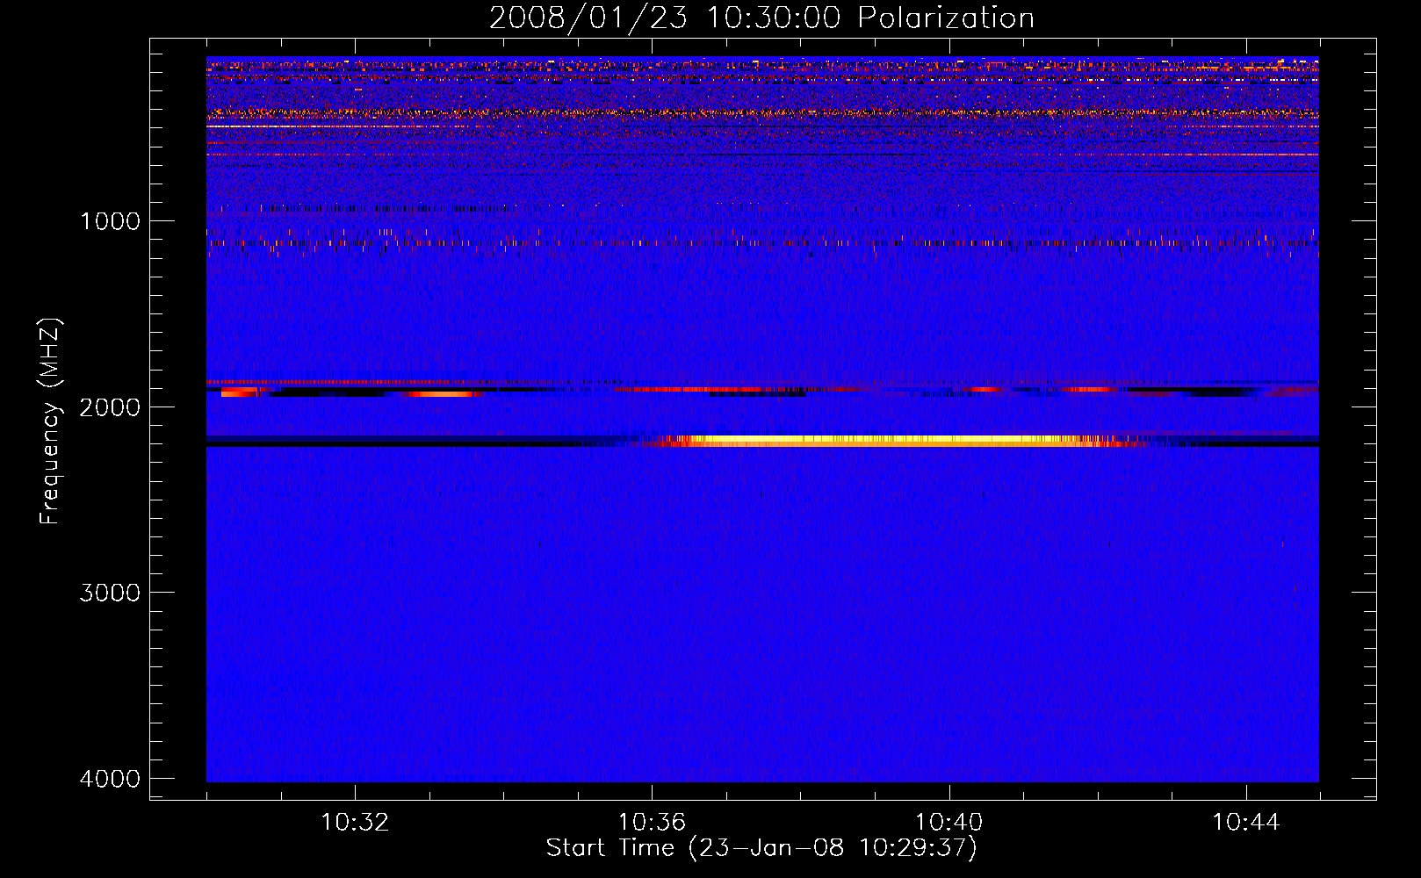1421x878 pixels.
Task: Click the 2000 frequency tick label
Action: pyautogui.click(x=110, y=407)
